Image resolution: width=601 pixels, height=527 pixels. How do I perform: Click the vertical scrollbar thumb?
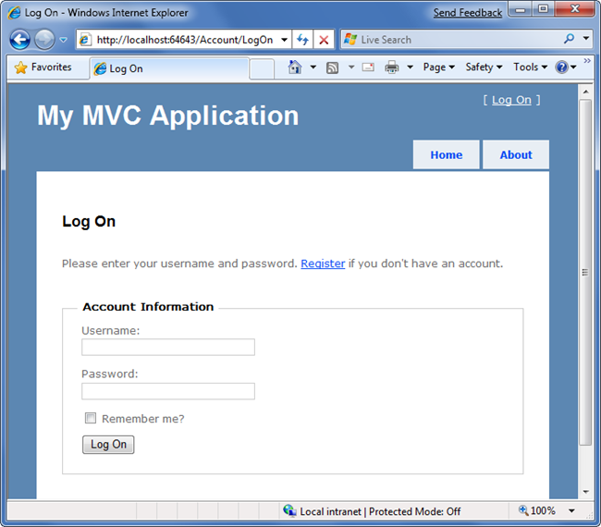click(585, 273)
